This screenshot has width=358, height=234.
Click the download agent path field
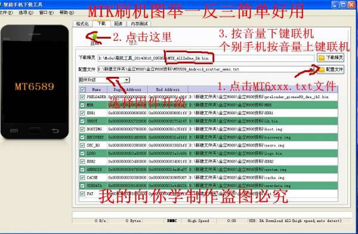(x=206, y=58)
